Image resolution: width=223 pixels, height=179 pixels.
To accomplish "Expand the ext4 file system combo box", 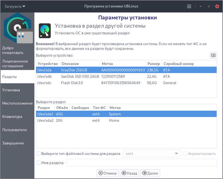I will click(152, 154).
